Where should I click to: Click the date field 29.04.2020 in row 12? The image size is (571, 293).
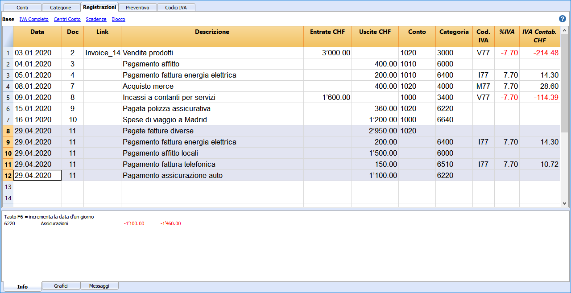pyautogui.click(x=37, y=175)
